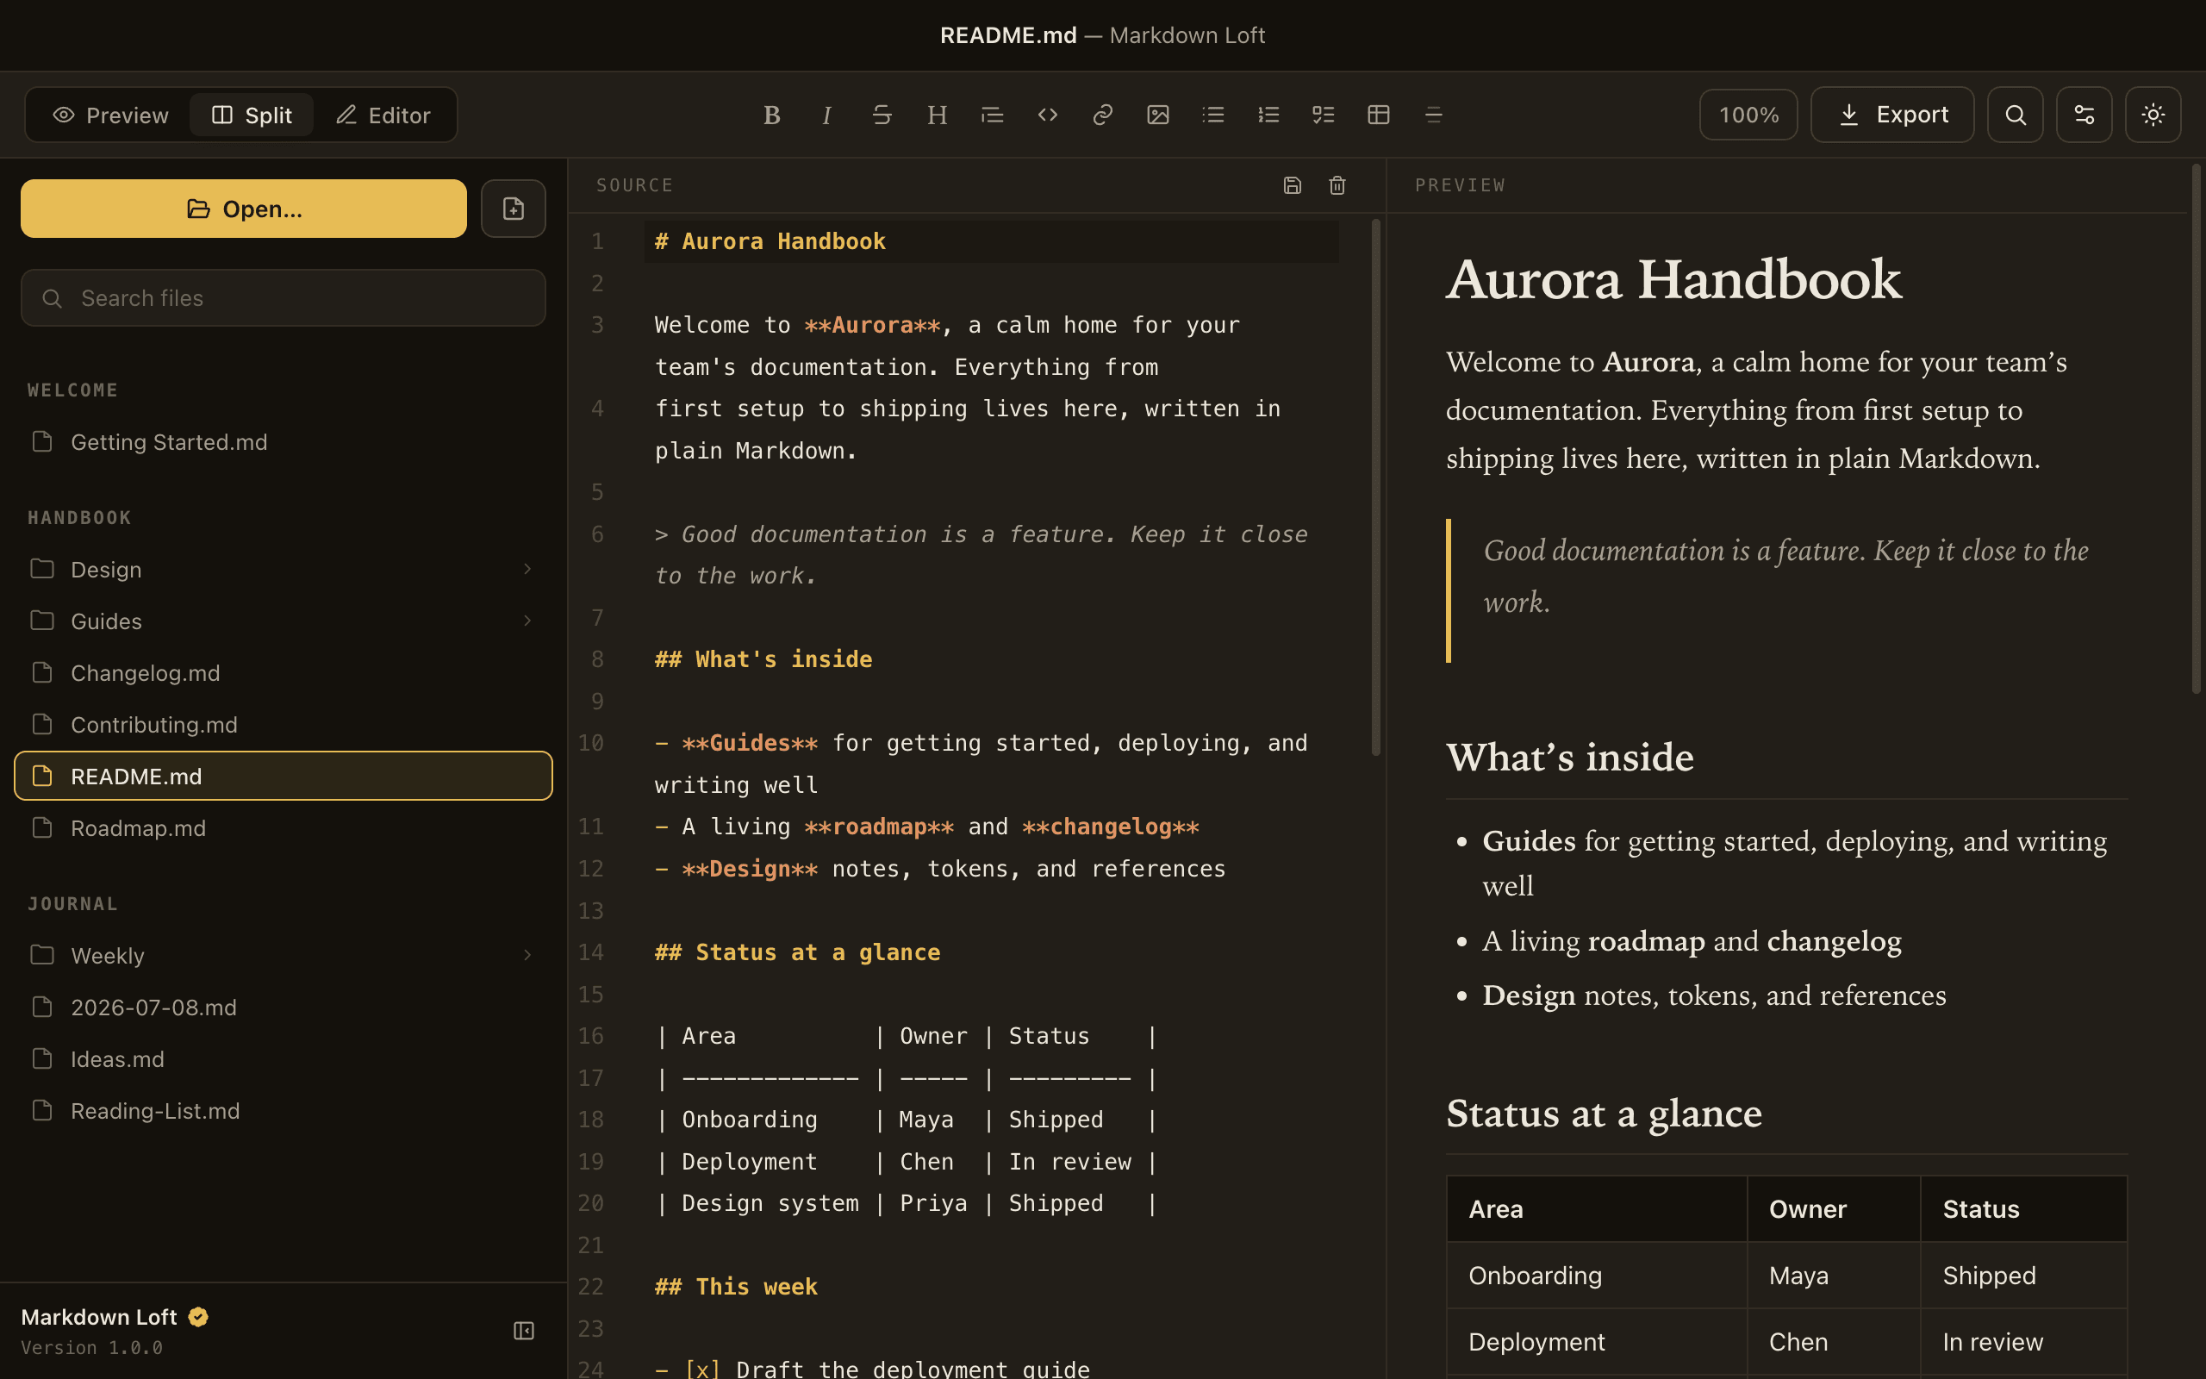Viewport: 2206px width, 1379px height.
Task: Switch to Editor mode tab
Action: point(383,115)
